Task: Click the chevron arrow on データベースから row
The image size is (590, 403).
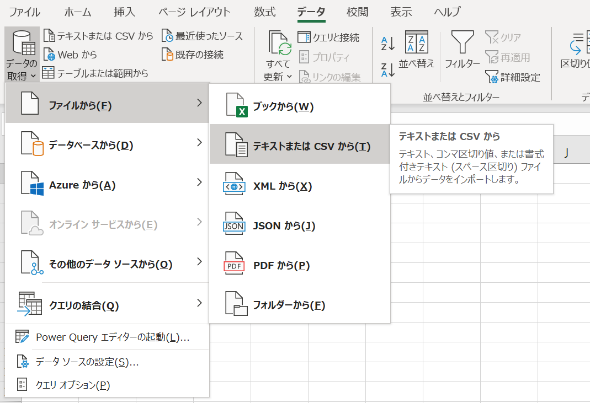Action: point(200,142)
